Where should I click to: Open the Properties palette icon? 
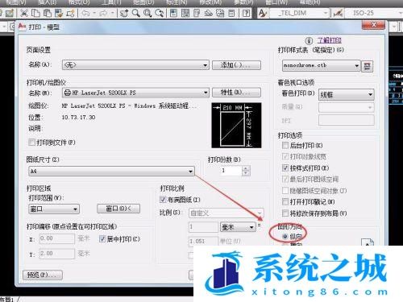[173, 13]
